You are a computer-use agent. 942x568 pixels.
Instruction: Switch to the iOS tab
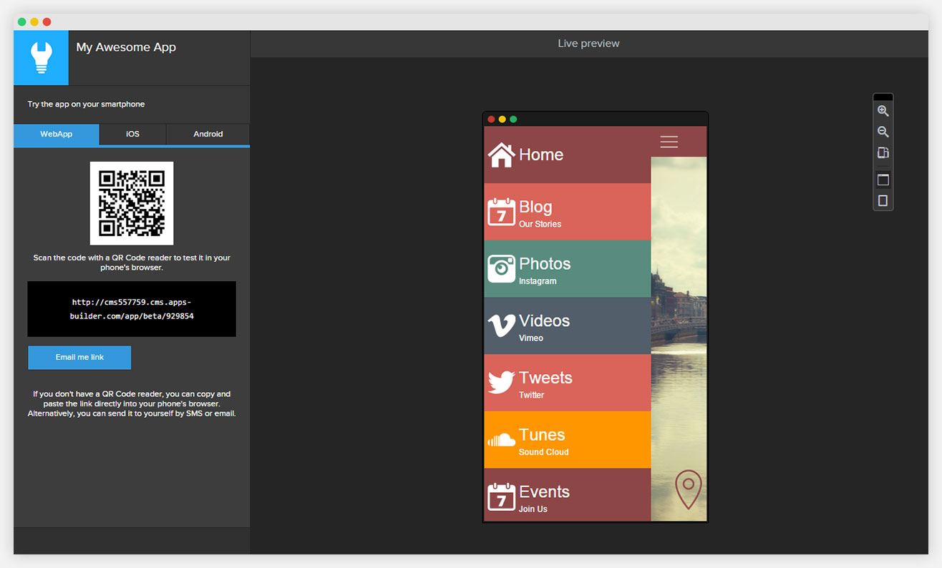[132, 134]
